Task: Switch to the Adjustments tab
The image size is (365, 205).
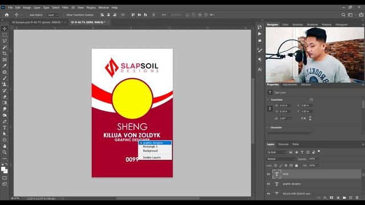Action: tap(290, 85)
